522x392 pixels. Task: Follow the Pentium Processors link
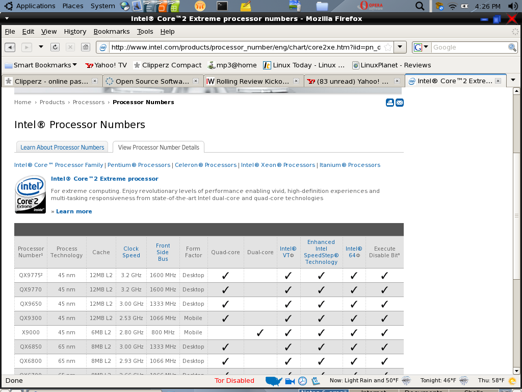coord(139,165)
